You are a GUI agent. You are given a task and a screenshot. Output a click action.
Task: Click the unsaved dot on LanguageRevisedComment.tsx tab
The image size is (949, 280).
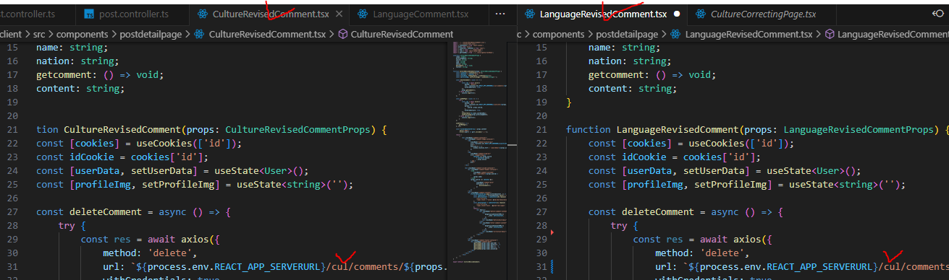tap(676, 14)
